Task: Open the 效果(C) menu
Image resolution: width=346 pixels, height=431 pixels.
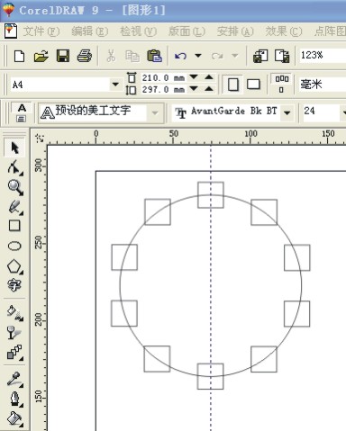Action: [284, 31]
